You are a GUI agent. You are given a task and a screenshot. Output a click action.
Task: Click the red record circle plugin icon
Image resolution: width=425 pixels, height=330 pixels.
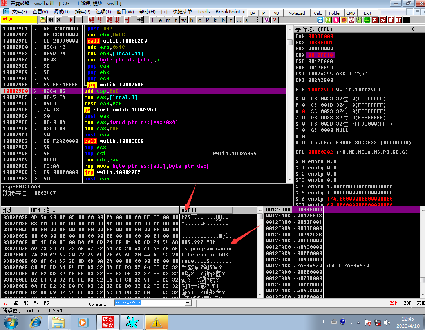[x=344, y=20]
